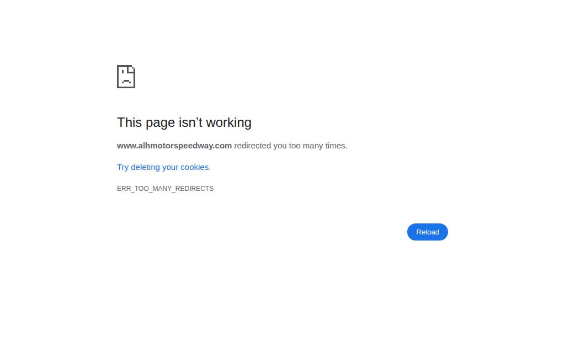
Task: Click the word 'page' in the heading
Action: 161,123
